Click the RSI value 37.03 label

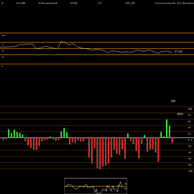[178, 52]
